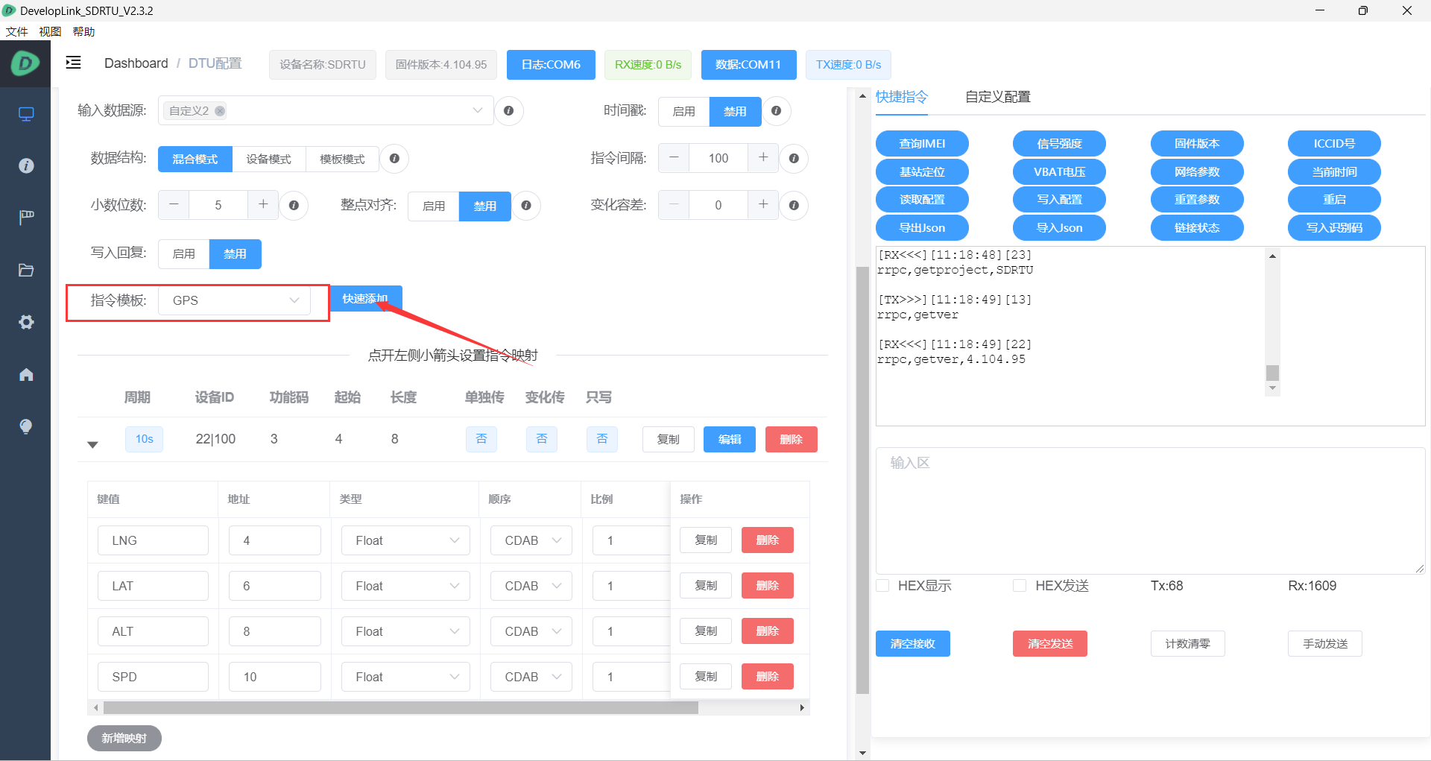Click the 信号强度 quick command
Image resolution: width=1431 pixels, height=761 pixels.
[1059, 144]
